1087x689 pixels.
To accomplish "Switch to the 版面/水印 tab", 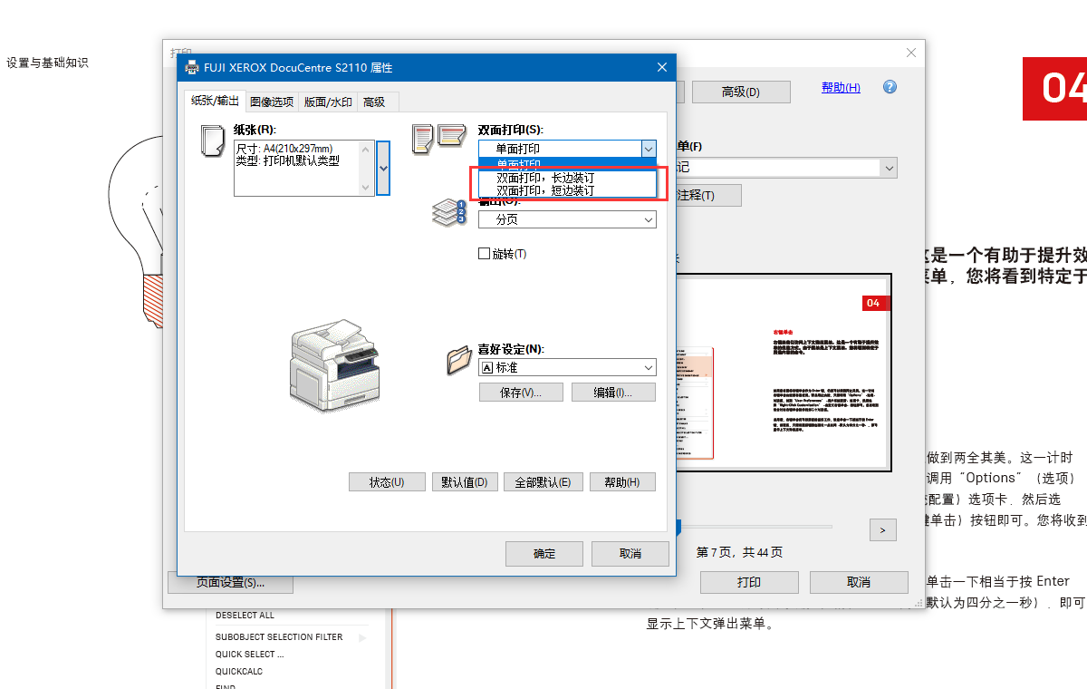I will [x=327, y=101].
